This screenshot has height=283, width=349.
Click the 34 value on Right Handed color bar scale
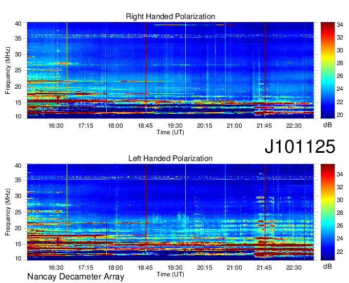point(340,25)
